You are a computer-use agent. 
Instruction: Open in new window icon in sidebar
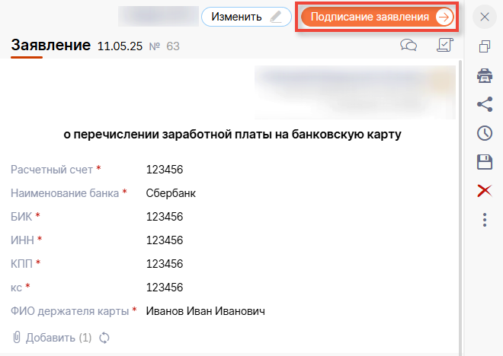tap(484, 47)
